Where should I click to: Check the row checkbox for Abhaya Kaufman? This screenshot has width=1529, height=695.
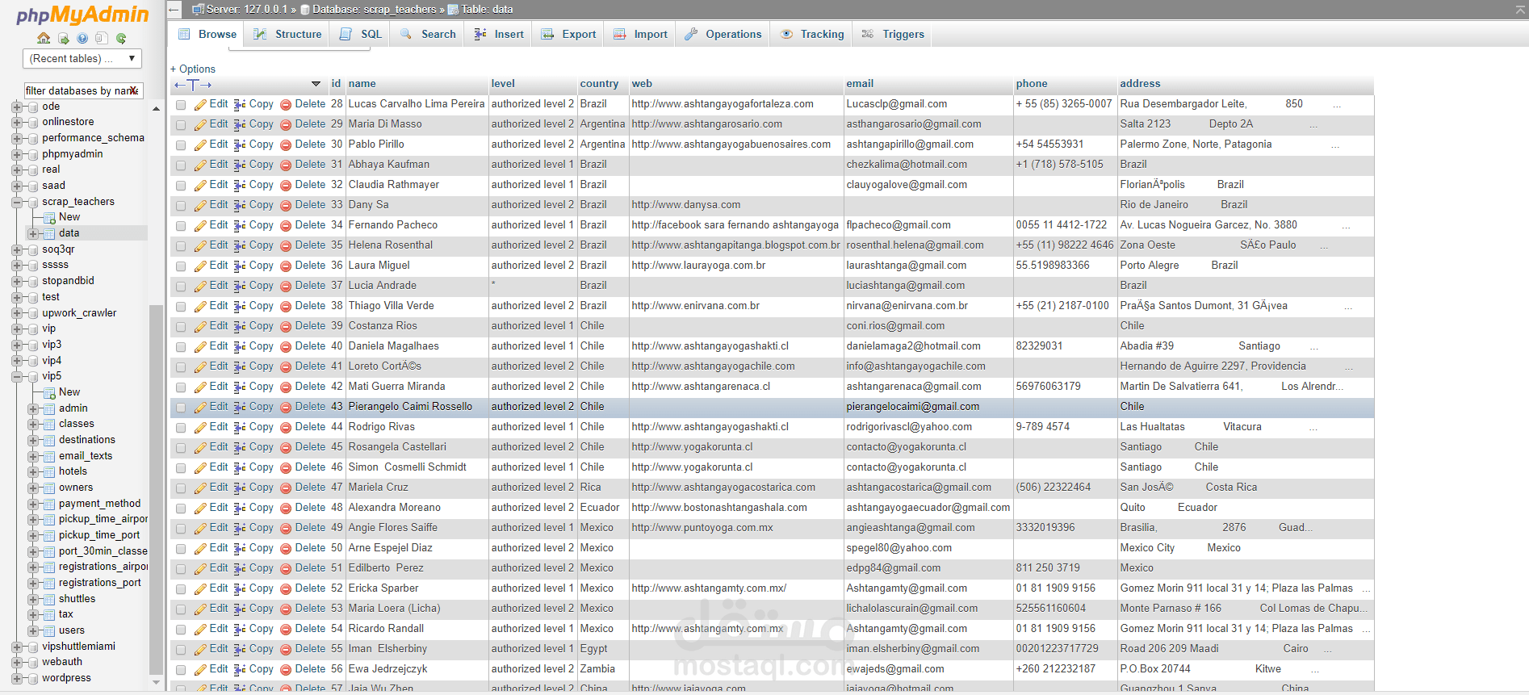(x=181, y=165)
